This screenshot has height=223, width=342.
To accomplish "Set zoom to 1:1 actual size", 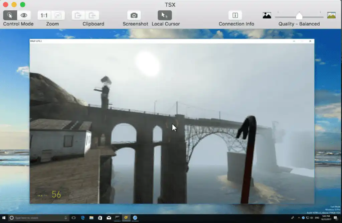I will [44, 15].
